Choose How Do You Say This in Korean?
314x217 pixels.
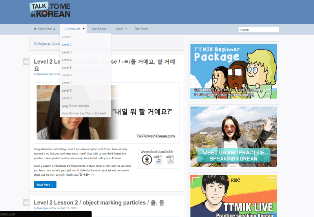pyautogui.click(x=86, y=113)
